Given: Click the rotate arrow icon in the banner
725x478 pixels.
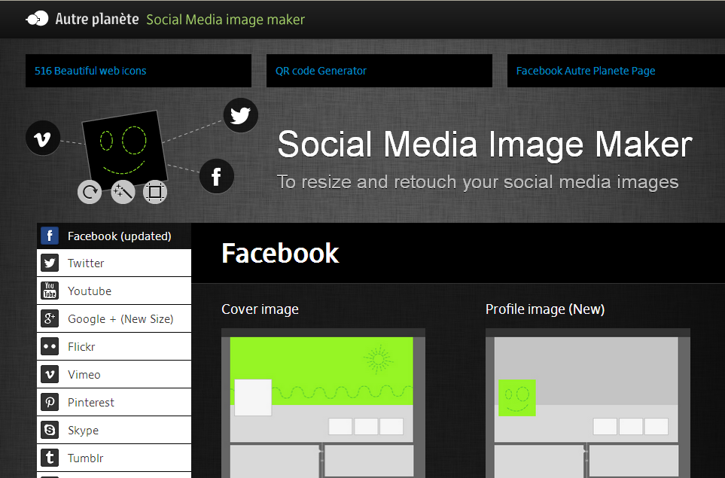Looking at the screenshot, I should click(x=90, y=191).
